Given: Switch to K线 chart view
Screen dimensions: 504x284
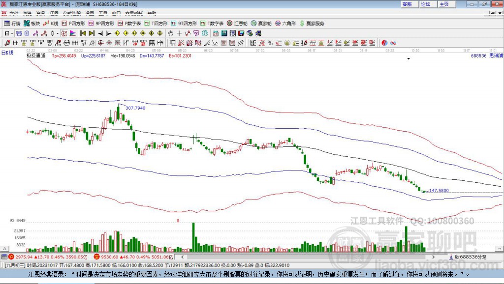Looking at the screenshot, I should point(51,23).
